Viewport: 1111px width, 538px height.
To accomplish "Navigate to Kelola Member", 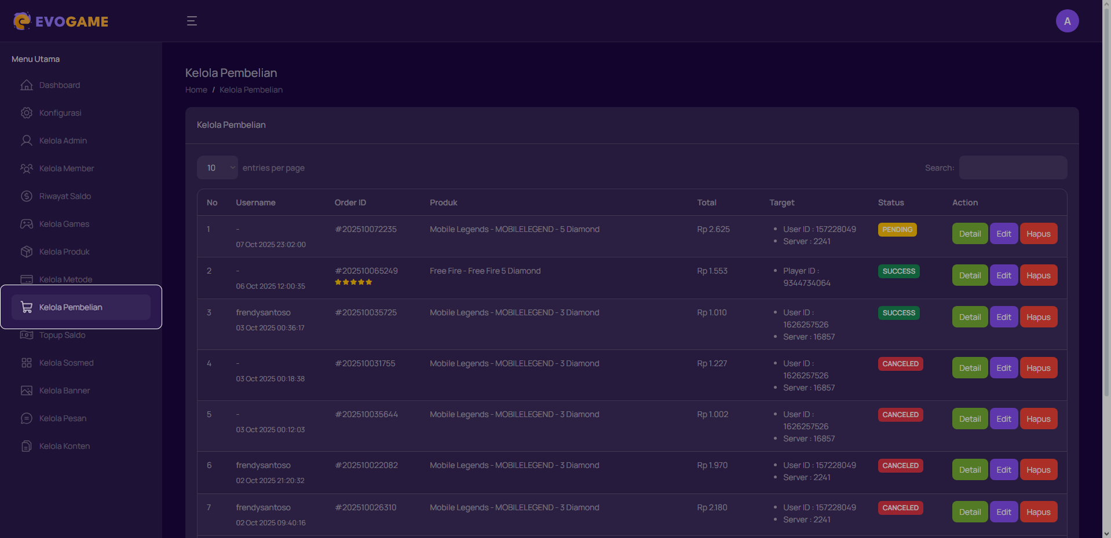I will click(x=81, y=168).
